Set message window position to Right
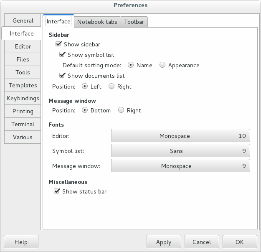This screenshot has width=261, height=252. click(121, 110)
